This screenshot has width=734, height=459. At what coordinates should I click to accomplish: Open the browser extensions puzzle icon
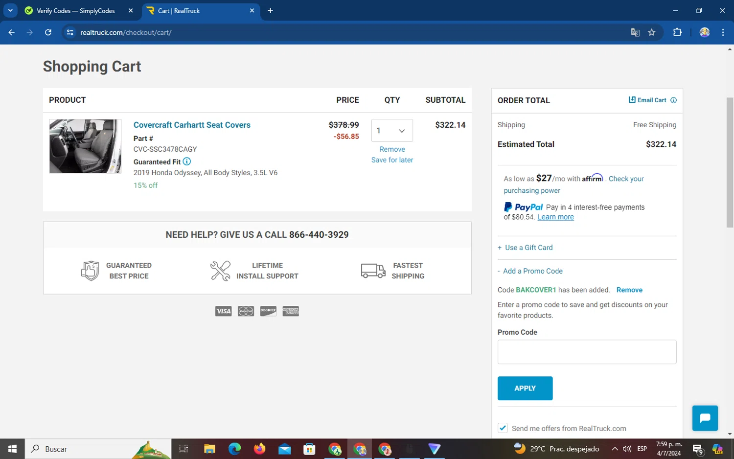pyautogui.click(x=677, y=32)
